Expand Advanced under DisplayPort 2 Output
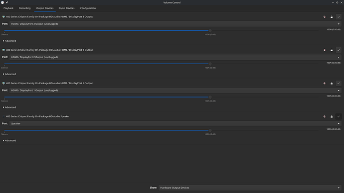This screenshot has width=344, height=193. coord(9,74)
